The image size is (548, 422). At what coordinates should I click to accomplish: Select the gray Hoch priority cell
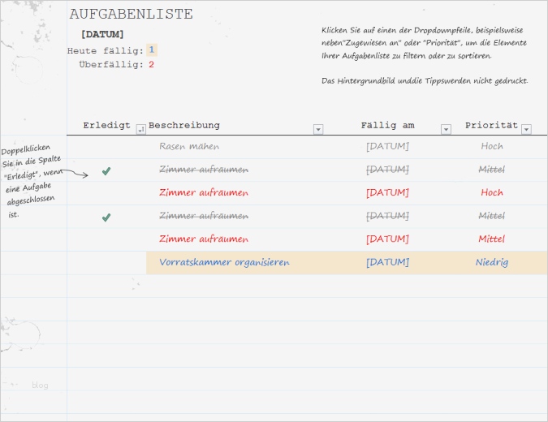pos(492,147)
